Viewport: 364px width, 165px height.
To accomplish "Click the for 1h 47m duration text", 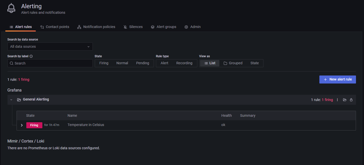I will click(x=52, y=125).
